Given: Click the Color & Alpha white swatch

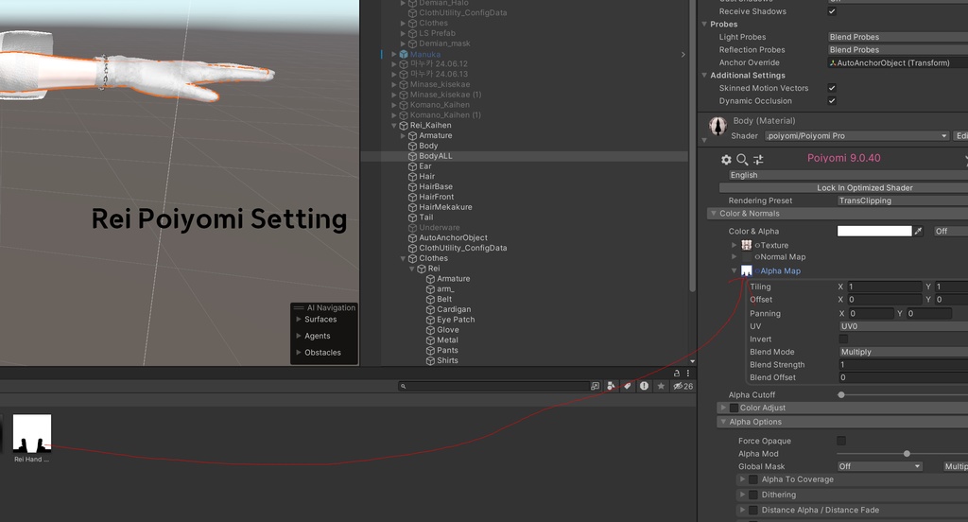Looking at the screenshot, I should click(x=874, y=231).
